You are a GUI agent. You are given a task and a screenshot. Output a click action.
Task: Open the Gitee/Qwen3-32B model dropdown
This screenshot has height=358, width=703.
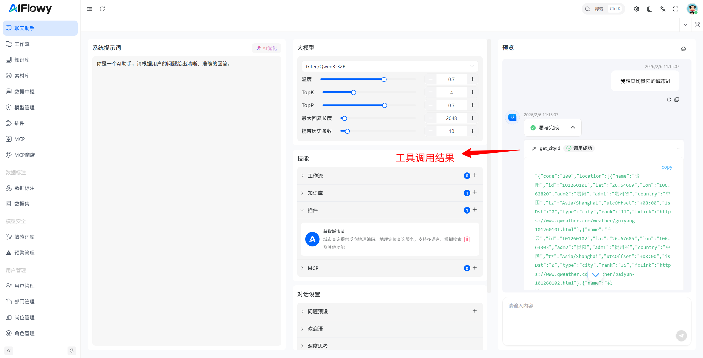(390, 66)
